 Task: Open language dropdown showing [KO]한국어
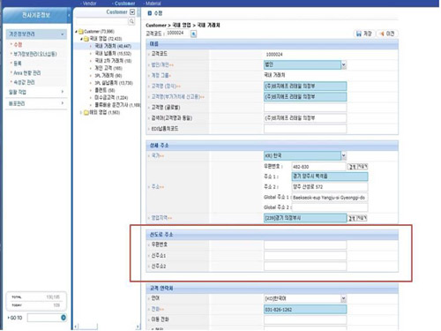[x=344, y=298]
